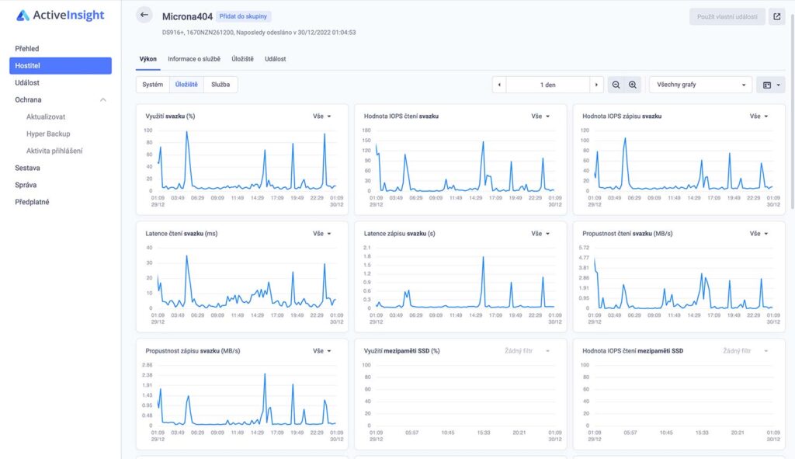
Task: Click the Latence čtení svazku (ms) chart
Action: point(242,277)
